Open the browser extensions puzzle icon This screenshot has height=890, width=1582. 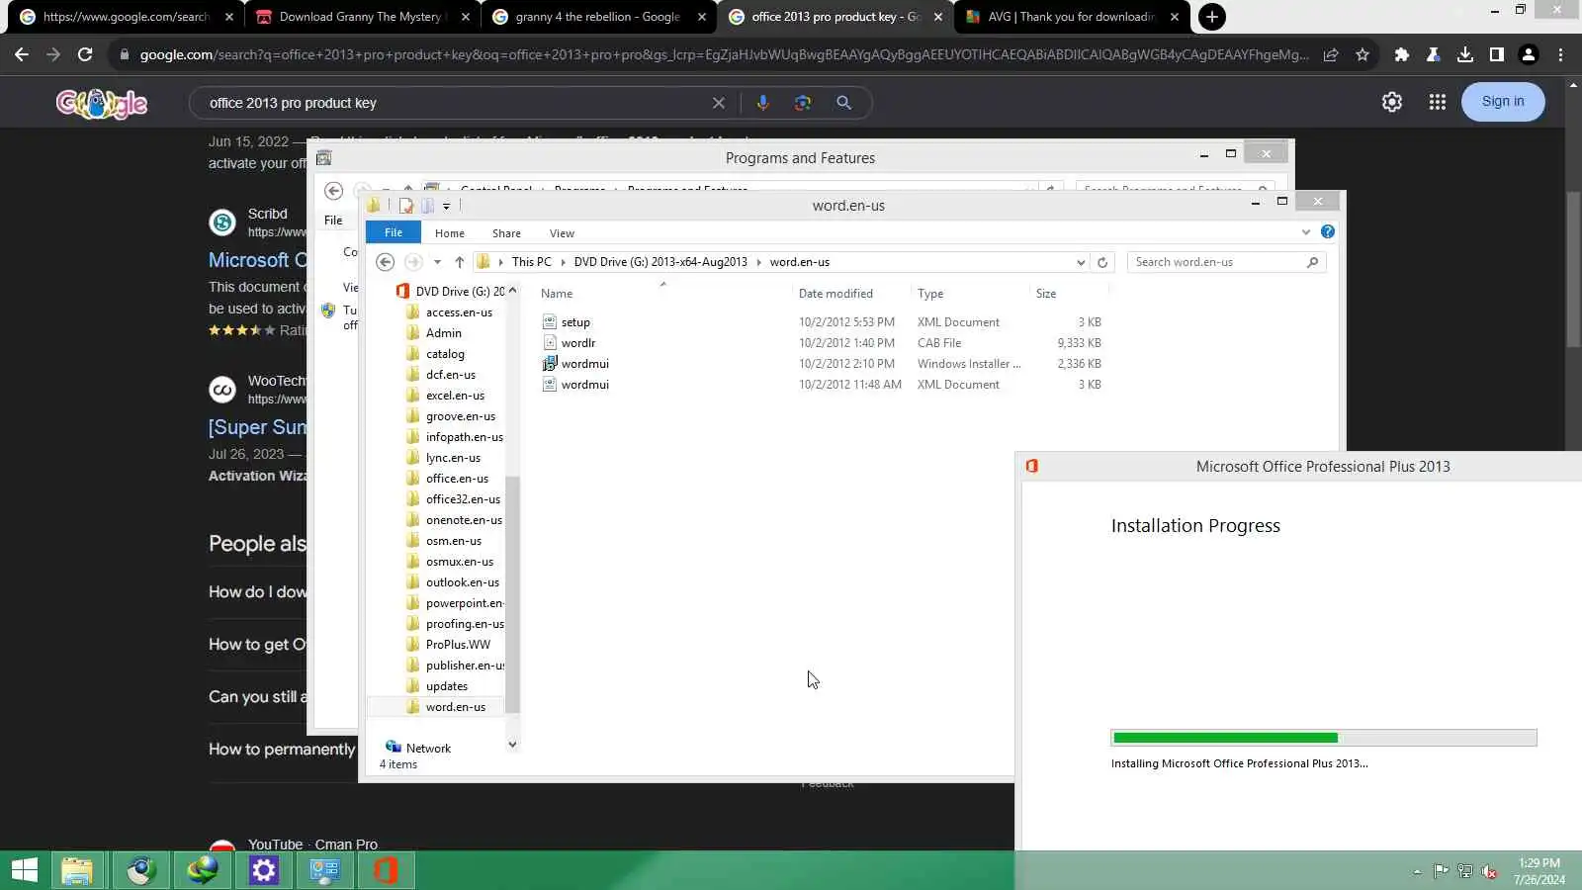tap(1401, 54)
